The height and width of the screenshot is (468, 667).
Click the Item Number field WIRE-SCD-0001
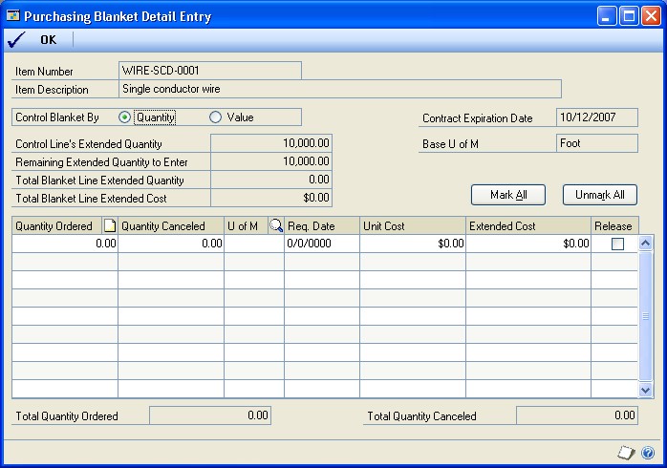click(210, 71)
